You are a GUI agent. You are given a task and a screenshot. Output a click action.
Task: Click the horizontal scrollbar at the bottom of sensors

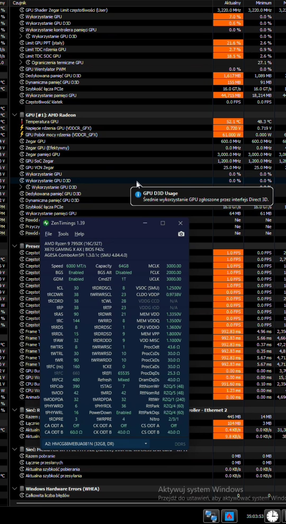point(151,503)
